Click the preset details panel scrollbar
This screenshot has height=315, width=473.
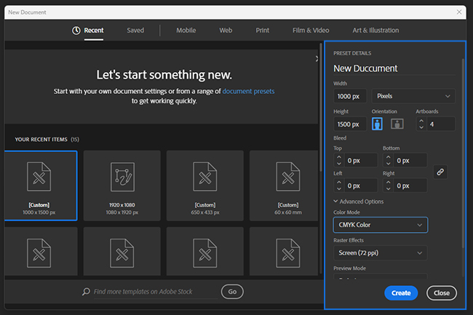coord(463,153)
